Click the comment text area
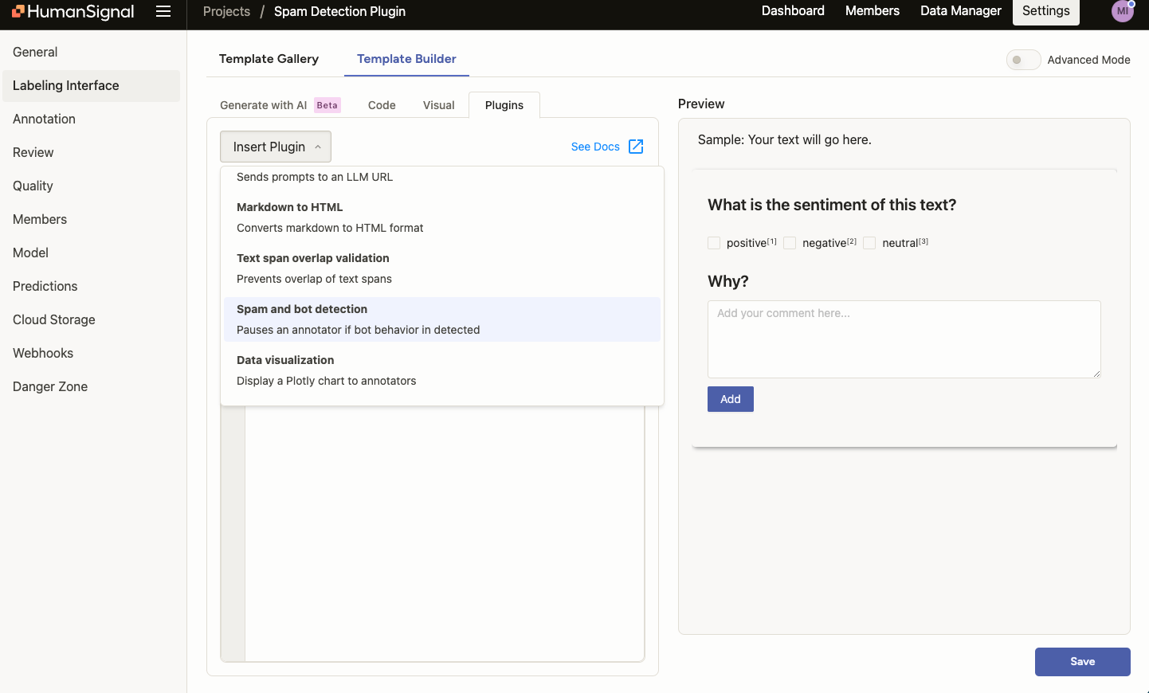The width and height of the screenshot is (1149, 693). point(904,339)
